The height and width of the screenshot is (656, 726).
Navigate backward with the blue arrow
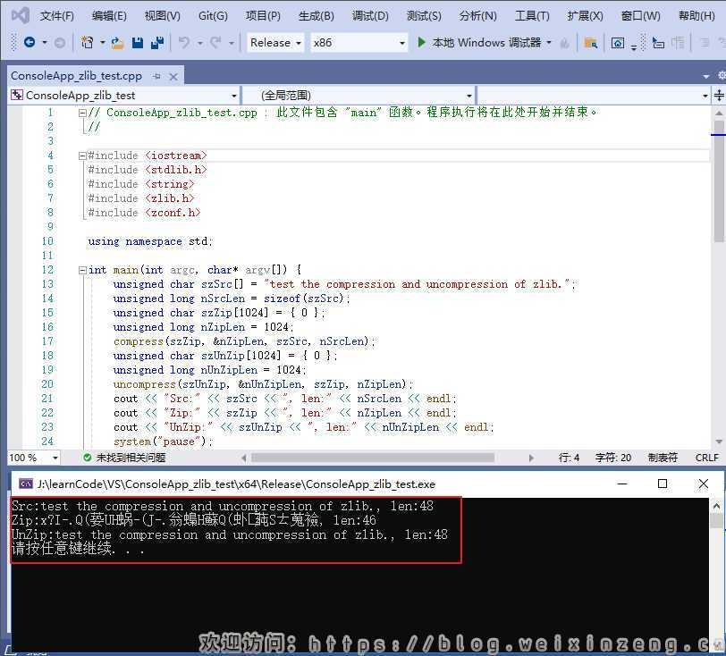point(30,43)
